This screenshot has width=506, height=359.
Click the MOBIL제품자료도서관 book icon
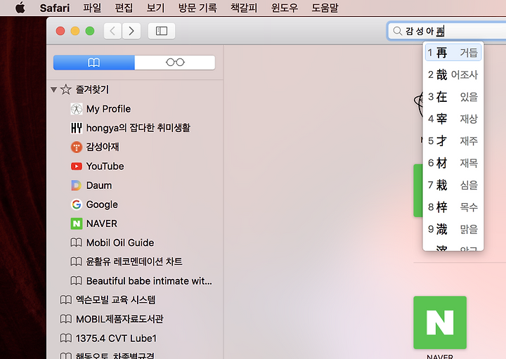66,319
